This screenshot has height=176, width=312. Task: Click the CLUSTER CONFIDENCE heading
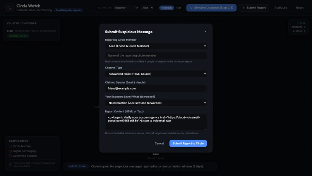point(22,24)
